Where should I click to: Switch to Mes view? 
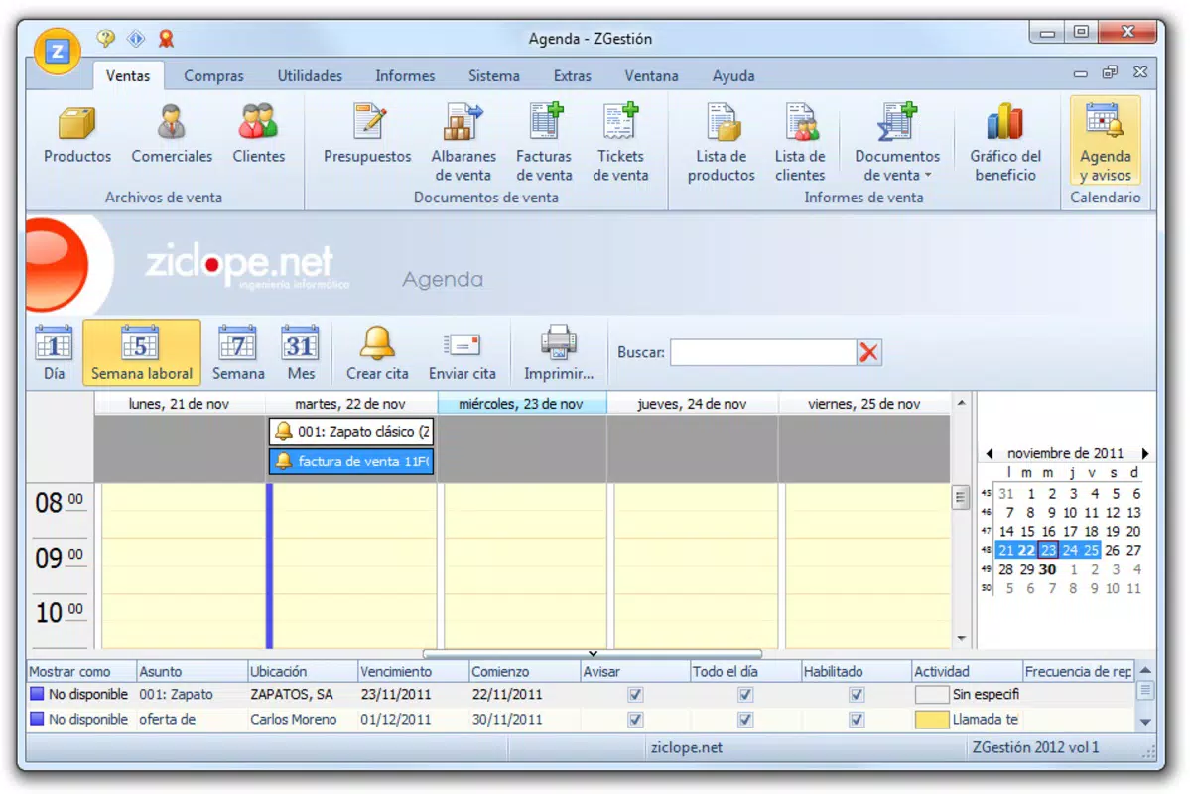[x=301, y=352]
